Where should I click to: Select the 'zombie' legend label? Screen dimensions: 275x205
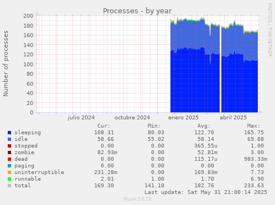pos(24,153)
